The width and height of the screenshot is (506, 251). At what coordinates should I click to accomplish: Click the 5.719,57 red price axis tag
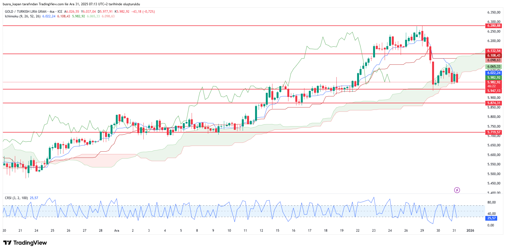pyautogui.click(x=494, y=132)
